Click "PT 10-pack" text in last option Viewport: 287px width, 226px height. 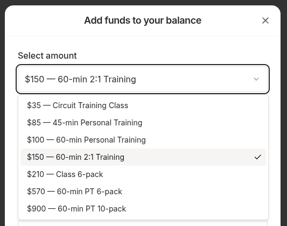click(x=106, y=209)
